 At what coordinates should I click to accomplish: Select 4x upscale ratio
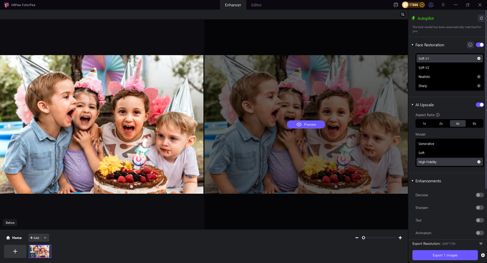458,124
